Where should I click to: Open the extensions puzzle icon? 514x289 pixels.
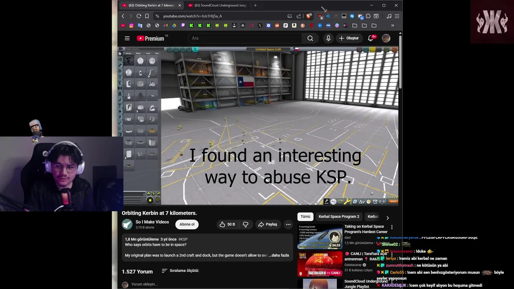pyautogui.click(x=368, y=16)
